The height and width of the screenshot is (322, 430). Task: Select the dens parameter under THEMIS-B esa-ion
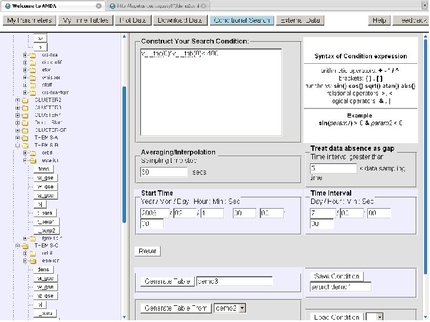44,169
